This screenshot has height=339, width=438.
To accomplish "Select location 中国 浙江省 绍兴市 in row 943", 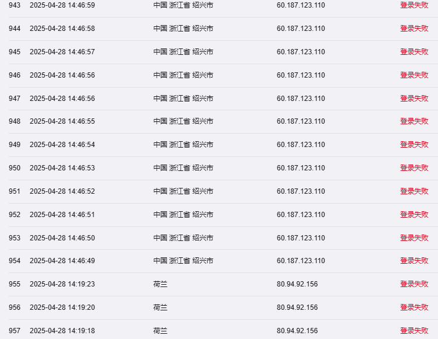I will click(183, 5).
